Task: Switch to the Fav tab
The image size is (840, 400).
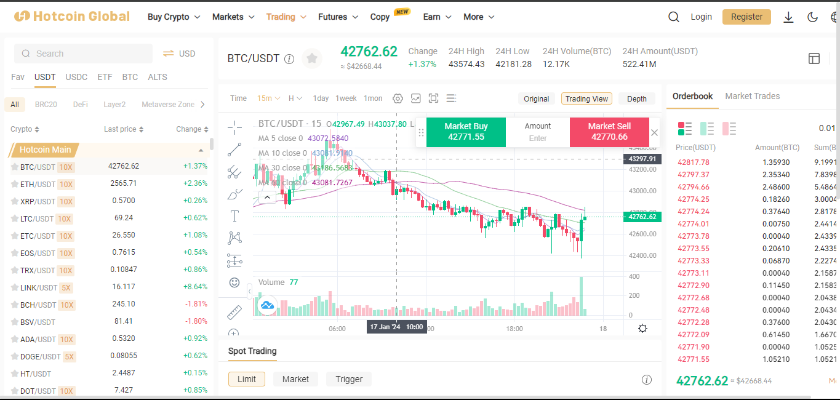Action: coord(18,77)
